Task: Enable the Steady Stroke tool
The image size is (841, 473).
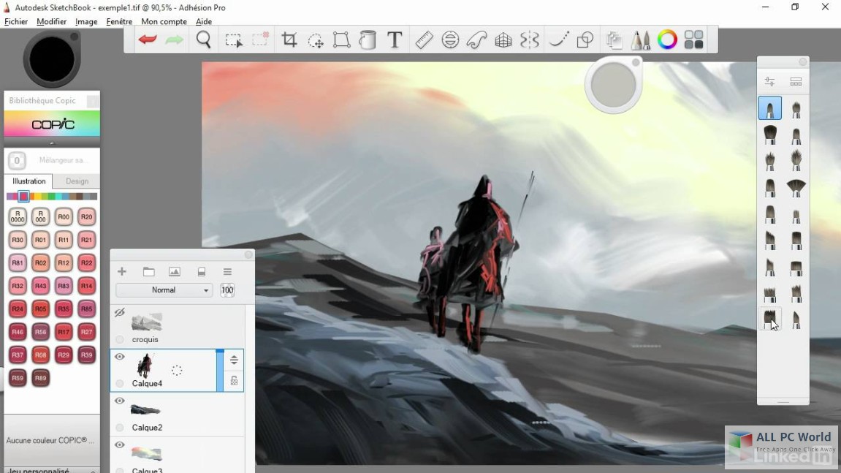Action: coord(558,39)
